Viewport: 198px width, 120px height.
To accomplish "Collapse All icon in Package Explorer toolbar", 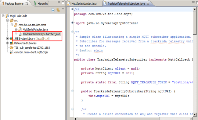I will point(53,10).
